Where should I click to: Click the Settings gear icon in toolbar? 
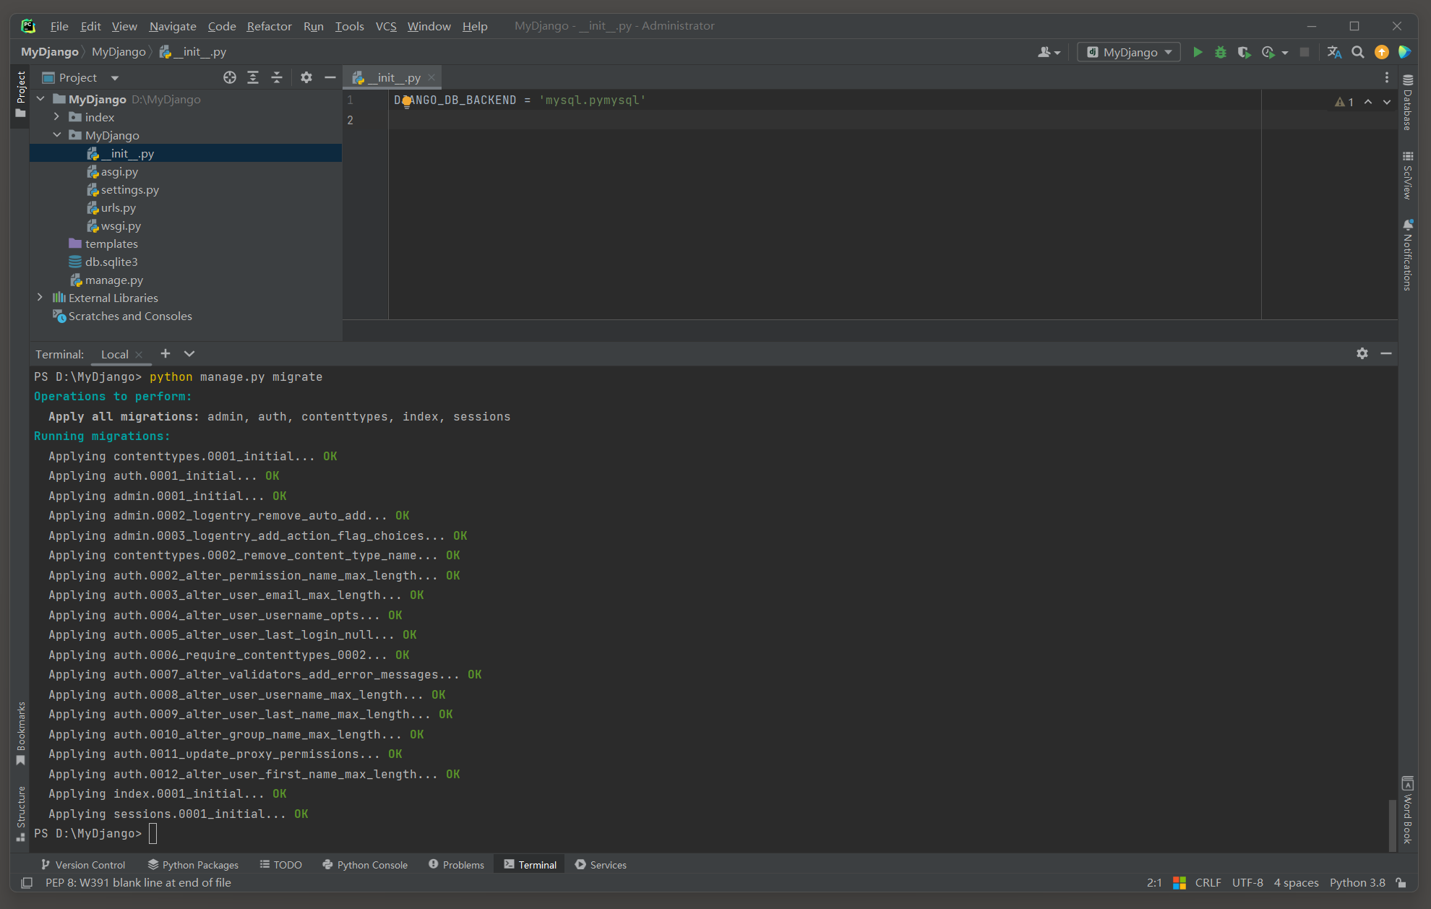coord(306,77)
